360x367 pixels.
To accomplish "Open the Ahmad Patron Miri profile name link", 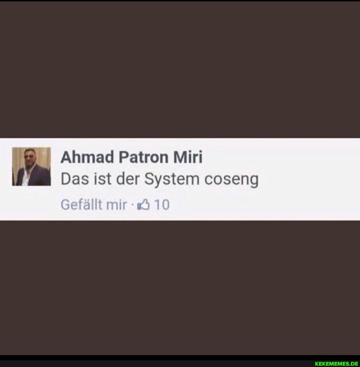I will pos(131,157).
